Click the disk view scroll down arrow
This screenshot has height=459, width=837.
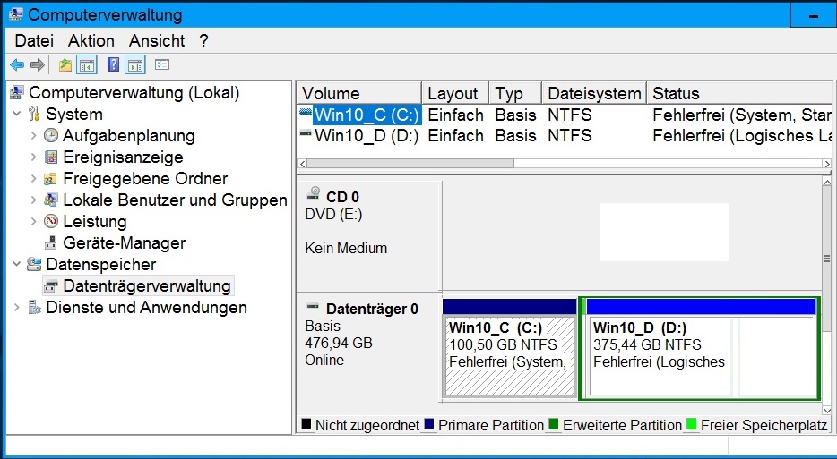(827, 411)
